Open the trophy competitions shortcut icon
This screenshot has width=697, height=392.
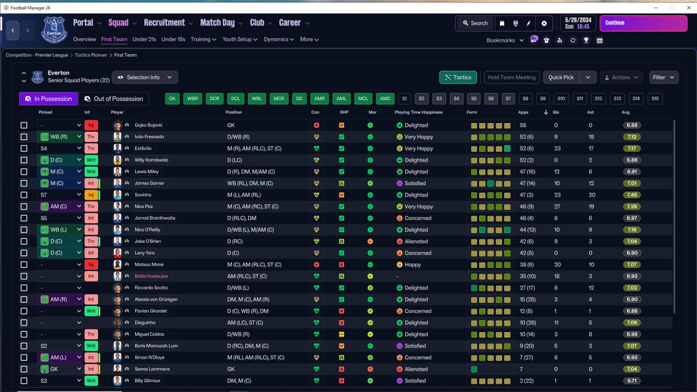pyautogui.click(x=586, y=40)
